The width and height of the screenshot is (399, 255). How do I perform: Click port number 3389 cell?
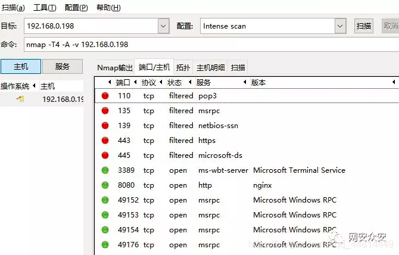[126, 170]
